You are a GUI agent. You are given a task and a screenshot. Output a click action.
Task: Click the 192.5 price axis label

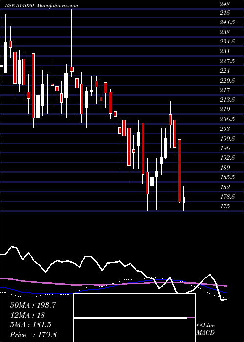tap(227, 158)
